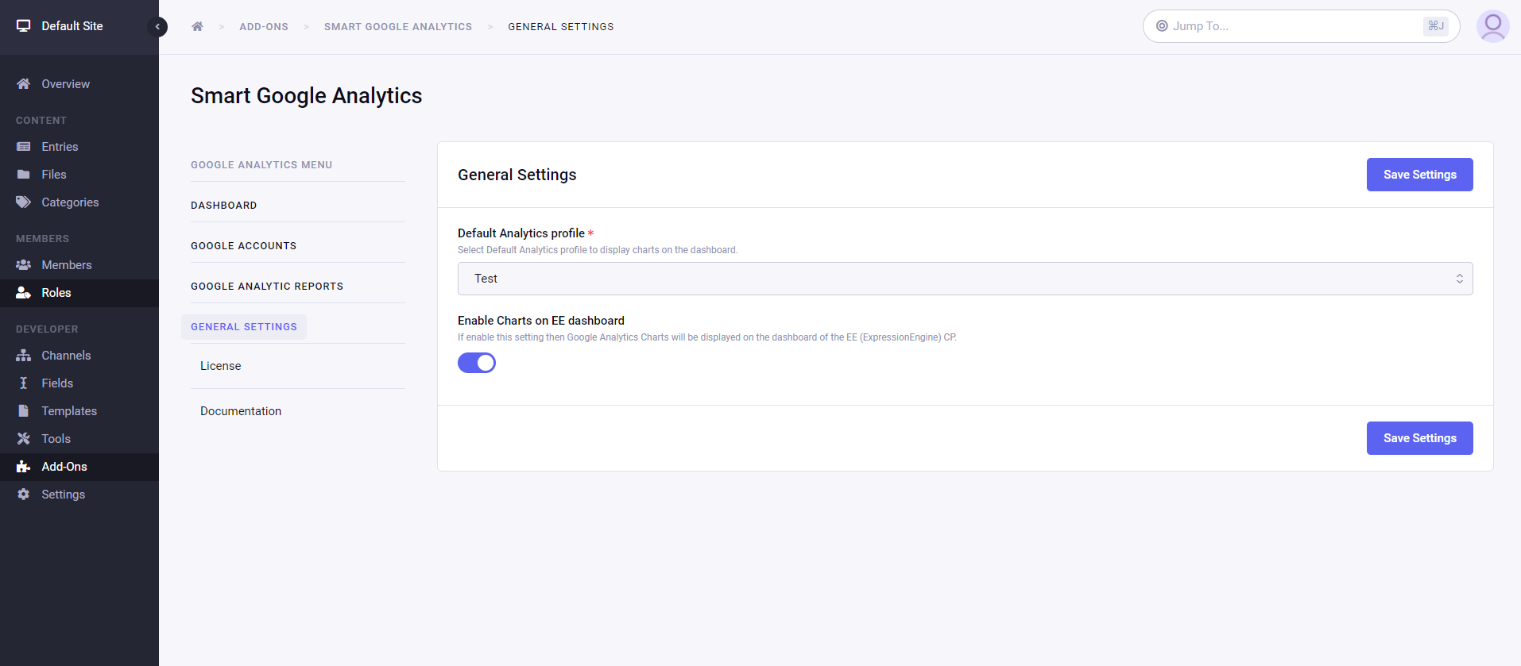Viewport: 1521px width, 666px height.
Task: Click the General Settings panel heading
Action: [x=517, y=175]
